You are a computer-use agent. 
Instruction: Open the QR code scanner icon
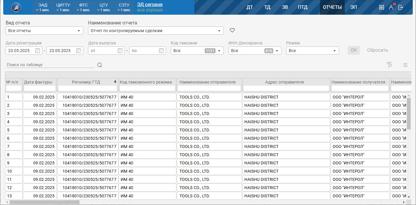click(x=382, y=7)
